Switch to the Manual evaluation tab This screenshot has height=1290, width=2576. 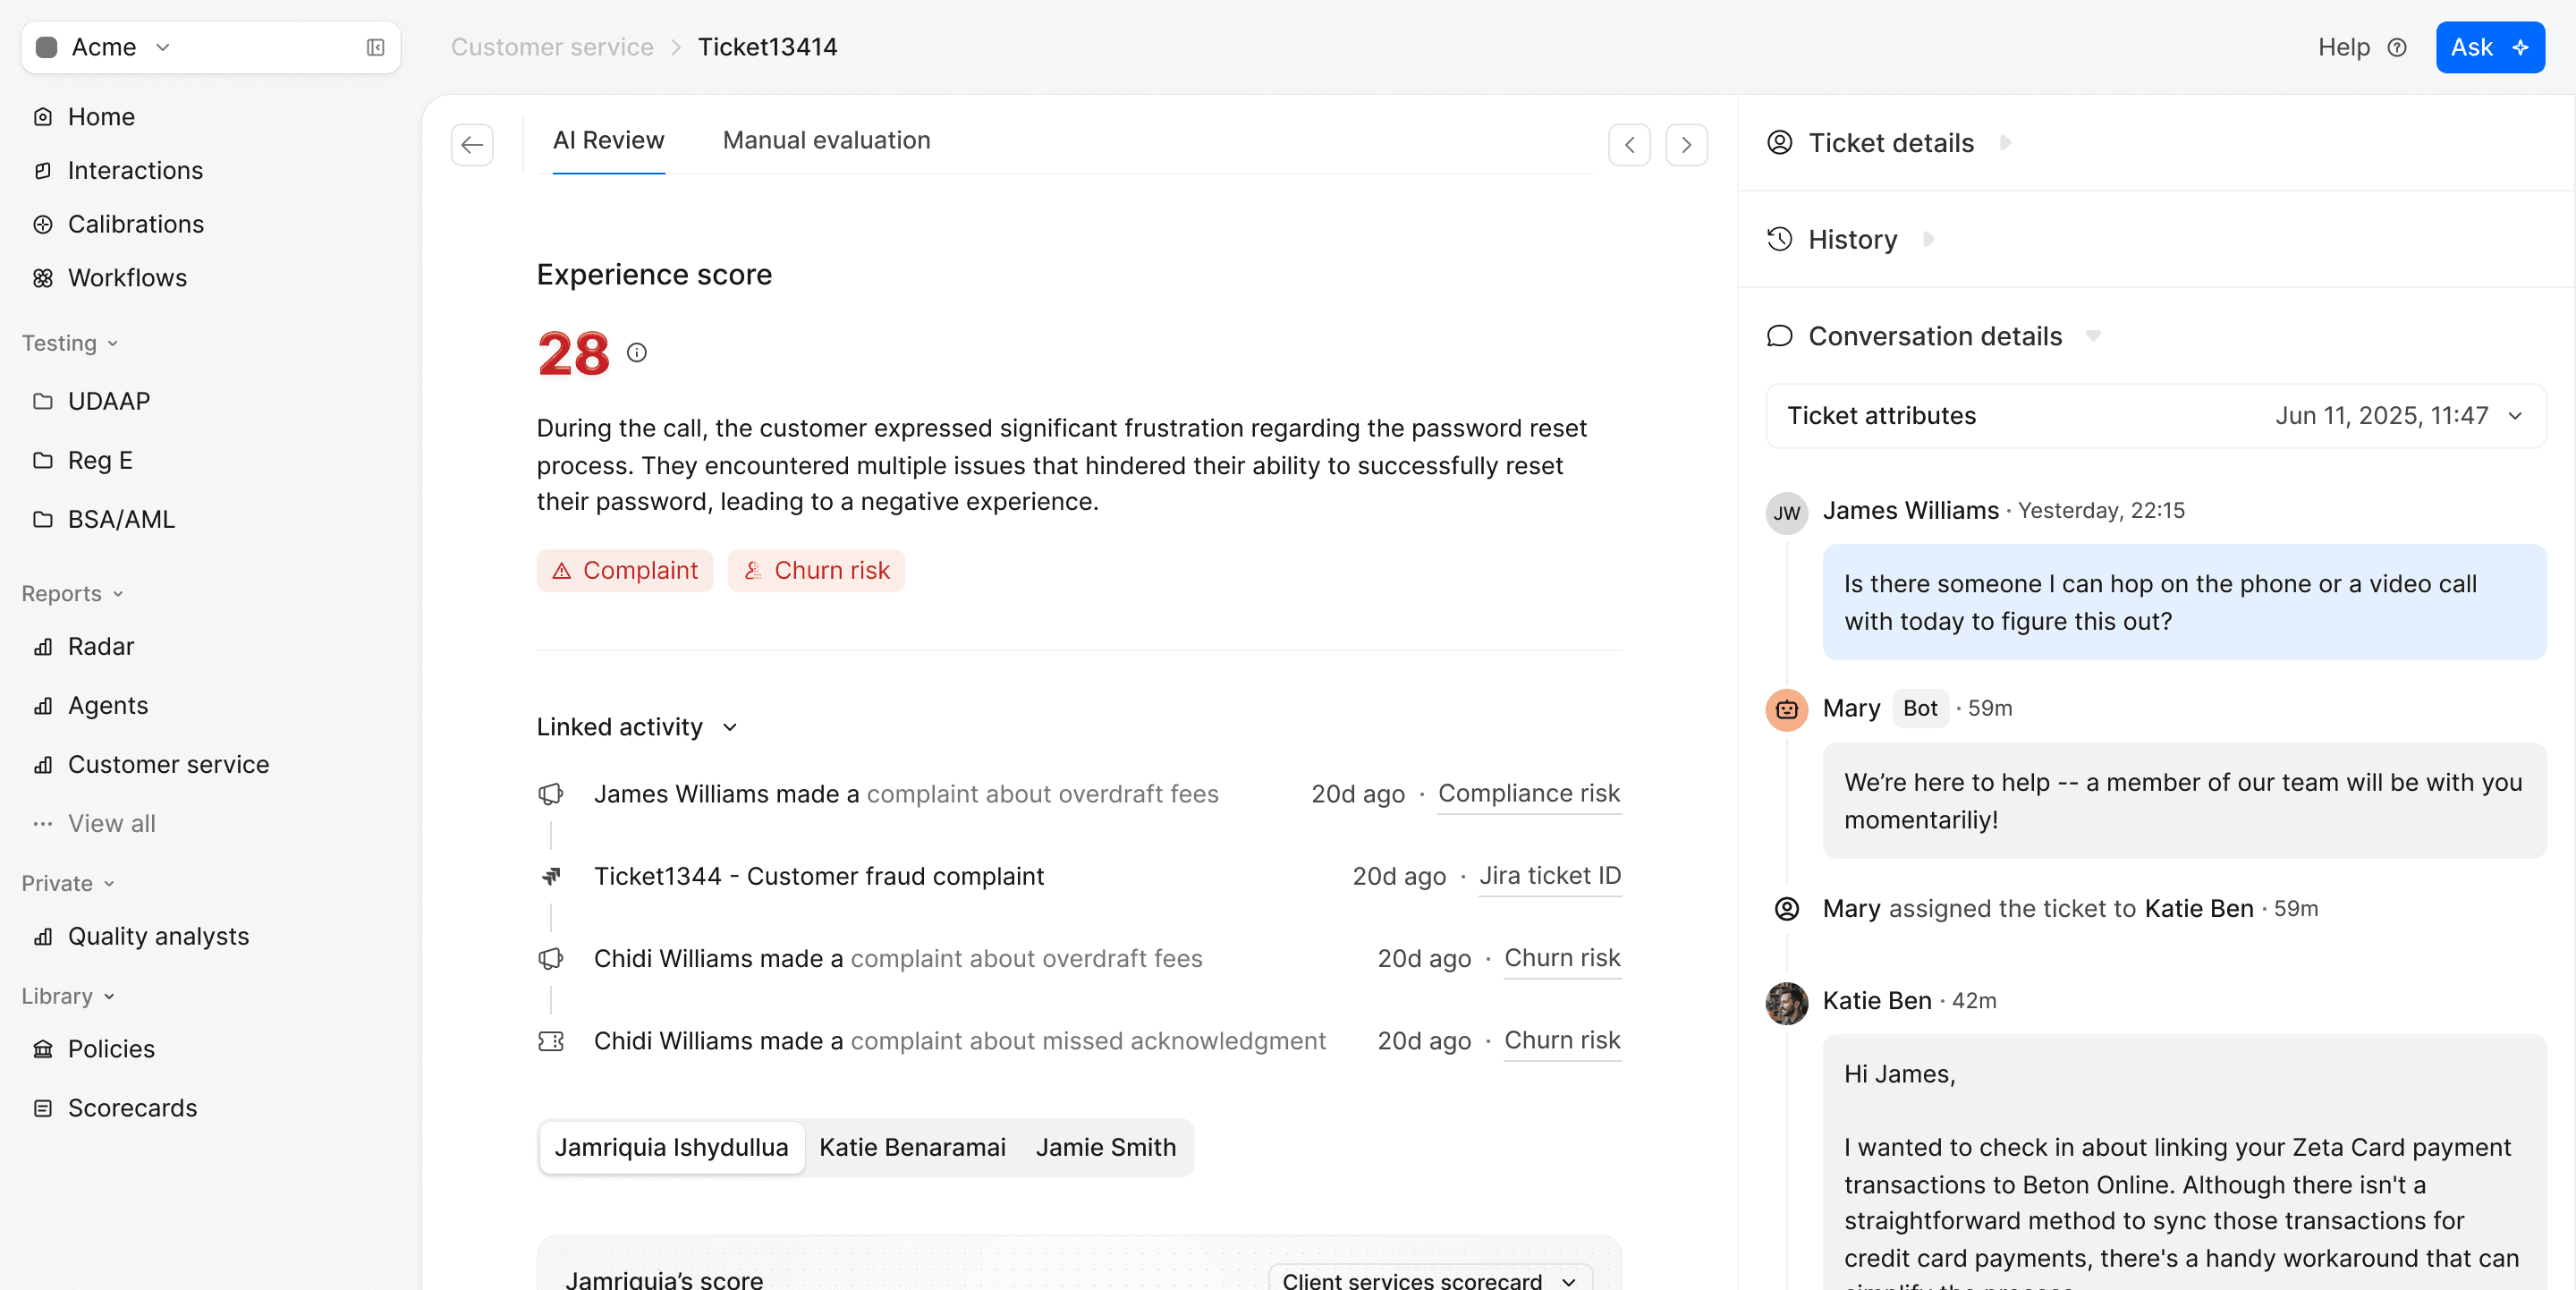826,140
